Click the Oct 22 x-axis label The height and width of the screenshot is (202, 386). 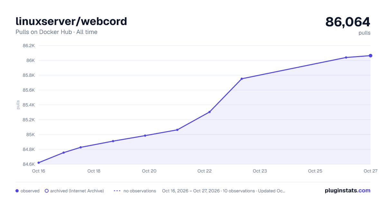pos(205,171)
